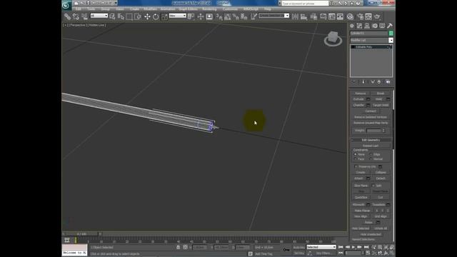
Task: Click the Align tool icon
Action: pos(303,16)
